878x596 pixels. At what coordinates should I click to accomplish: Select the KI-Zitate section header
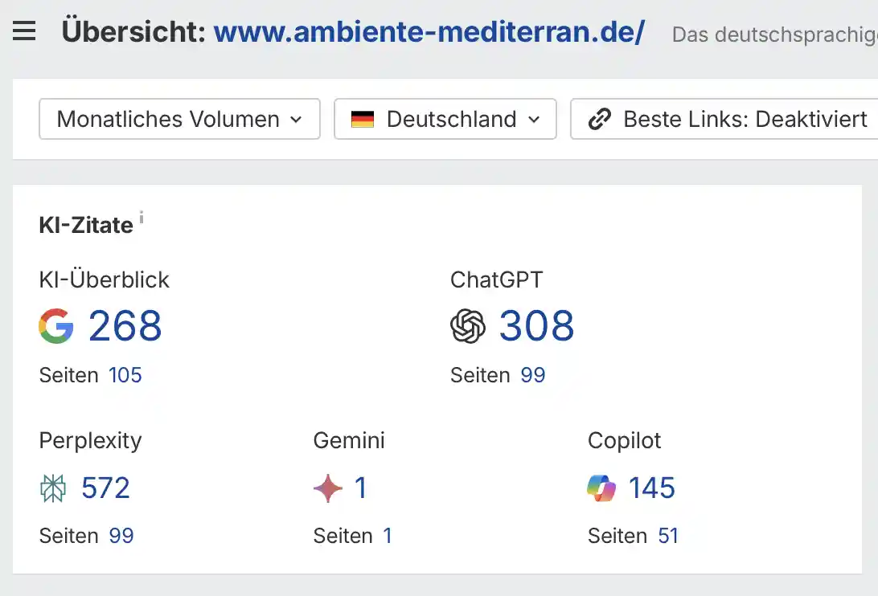[86, 225]
